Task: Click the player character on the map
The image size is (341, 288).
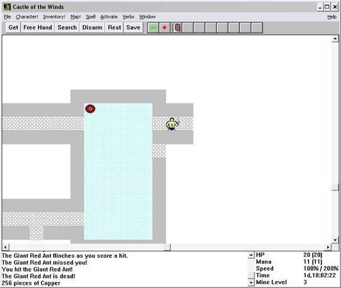Action: pyautogui.click(x=172, y=124)
